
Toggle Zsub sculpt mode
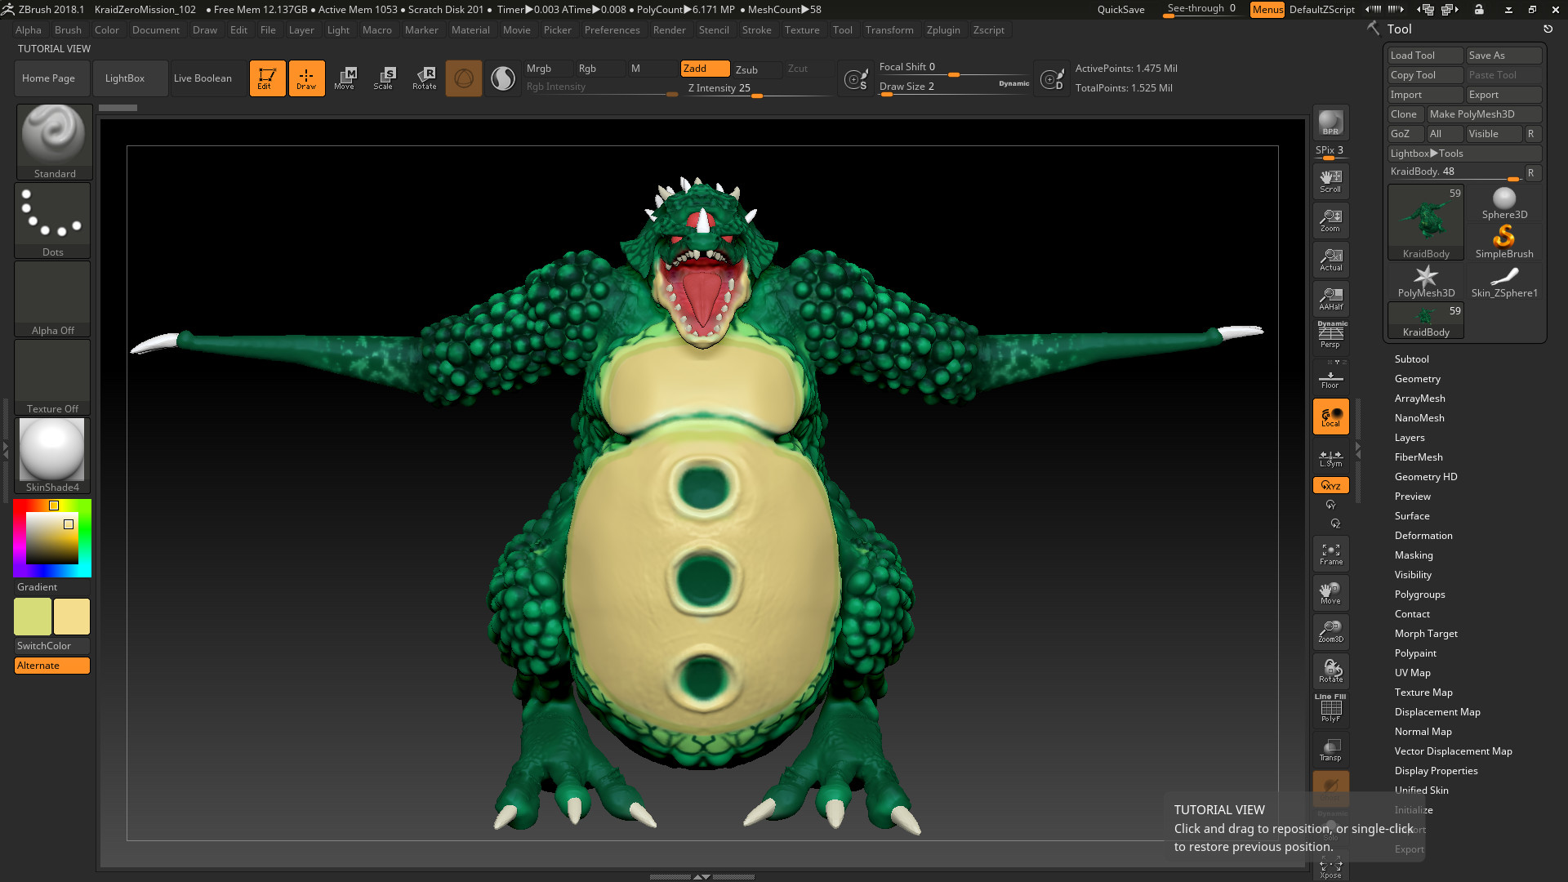click(756, 69)
